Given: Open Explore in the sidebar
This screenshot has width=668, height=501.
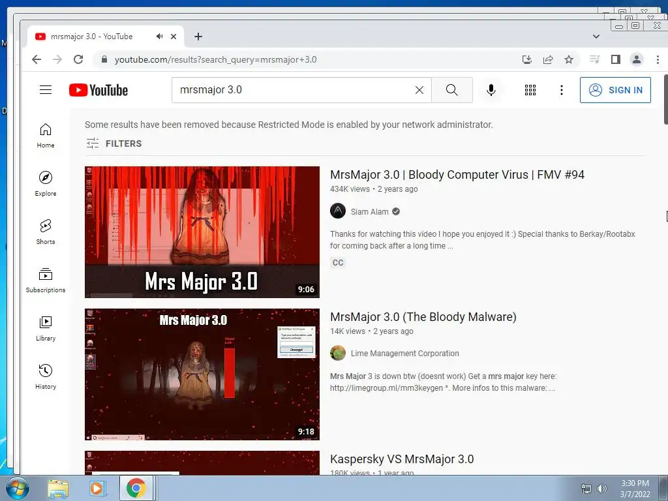Looking at the screenshot, I should [x=46, y=184].
